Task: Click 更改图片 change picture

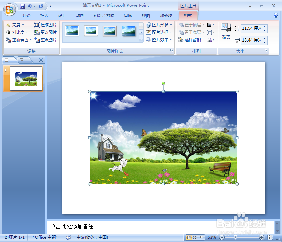Action: 46,32
